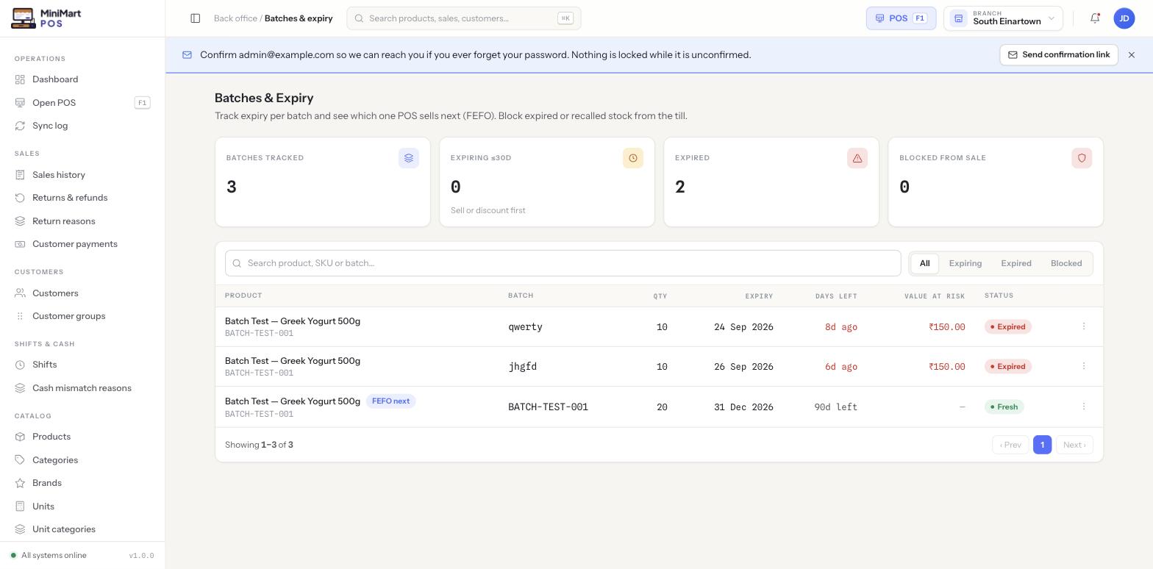1153x569 pixels.
Task: Open row actions for batch qwerty
Action: [1084, 326]
